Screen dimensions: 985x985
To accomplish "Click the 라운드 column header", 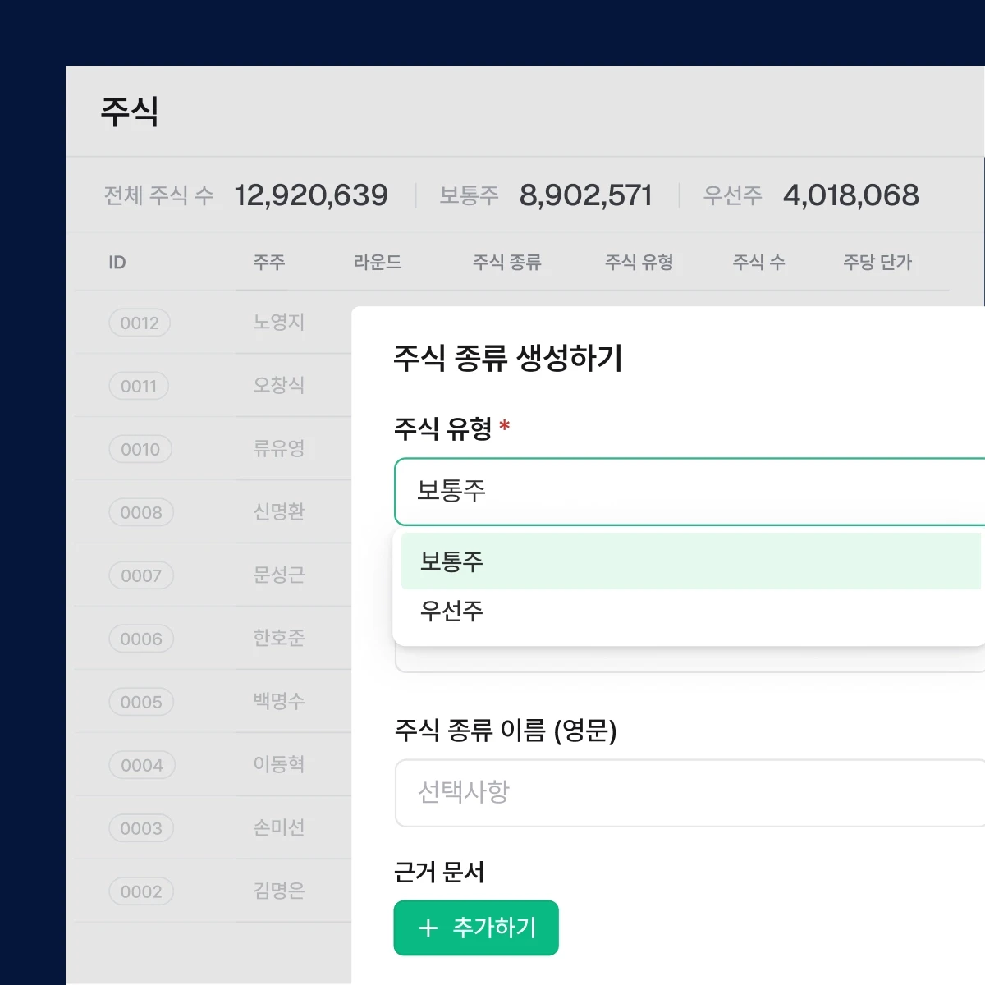I will (x=378, y=263).
